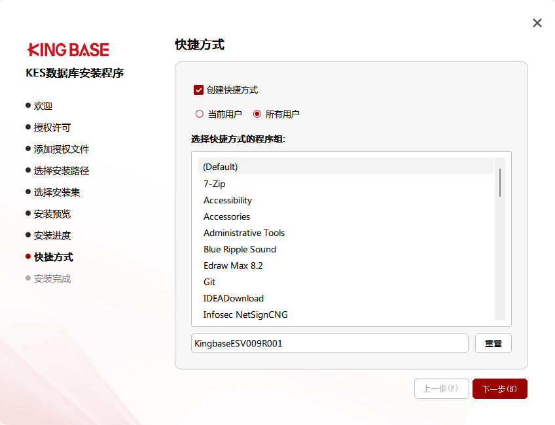Image resolution: width=555 pixels, height=425 pixels.
Task: Choose Edraw Max 8.2 in the list
Action: (346, 265)
